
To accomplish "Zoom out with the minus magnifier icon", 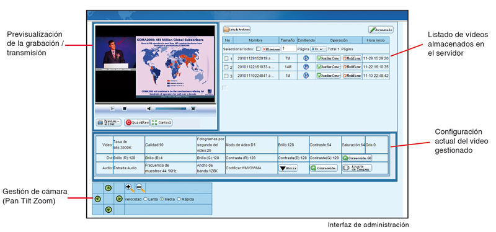I will coord(140,188).
